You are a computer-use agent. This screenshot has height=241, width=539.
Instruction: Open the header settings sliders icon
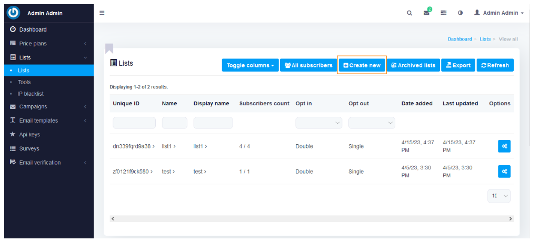(444, 13)
